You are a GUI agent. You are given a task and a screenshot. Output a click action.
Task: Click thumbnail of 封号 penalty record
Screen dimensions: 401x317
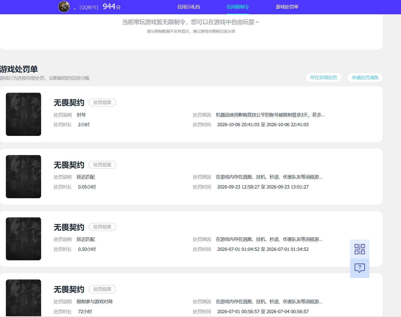pos(23,114)
